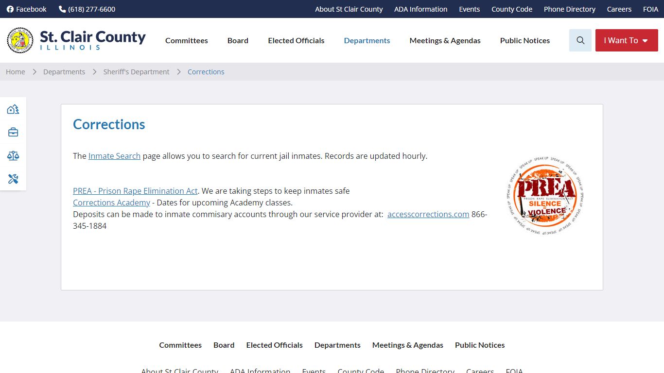The image size is (664, 373).
Task: Click the St. Clair County seal logo
Action: pos(20,40)
